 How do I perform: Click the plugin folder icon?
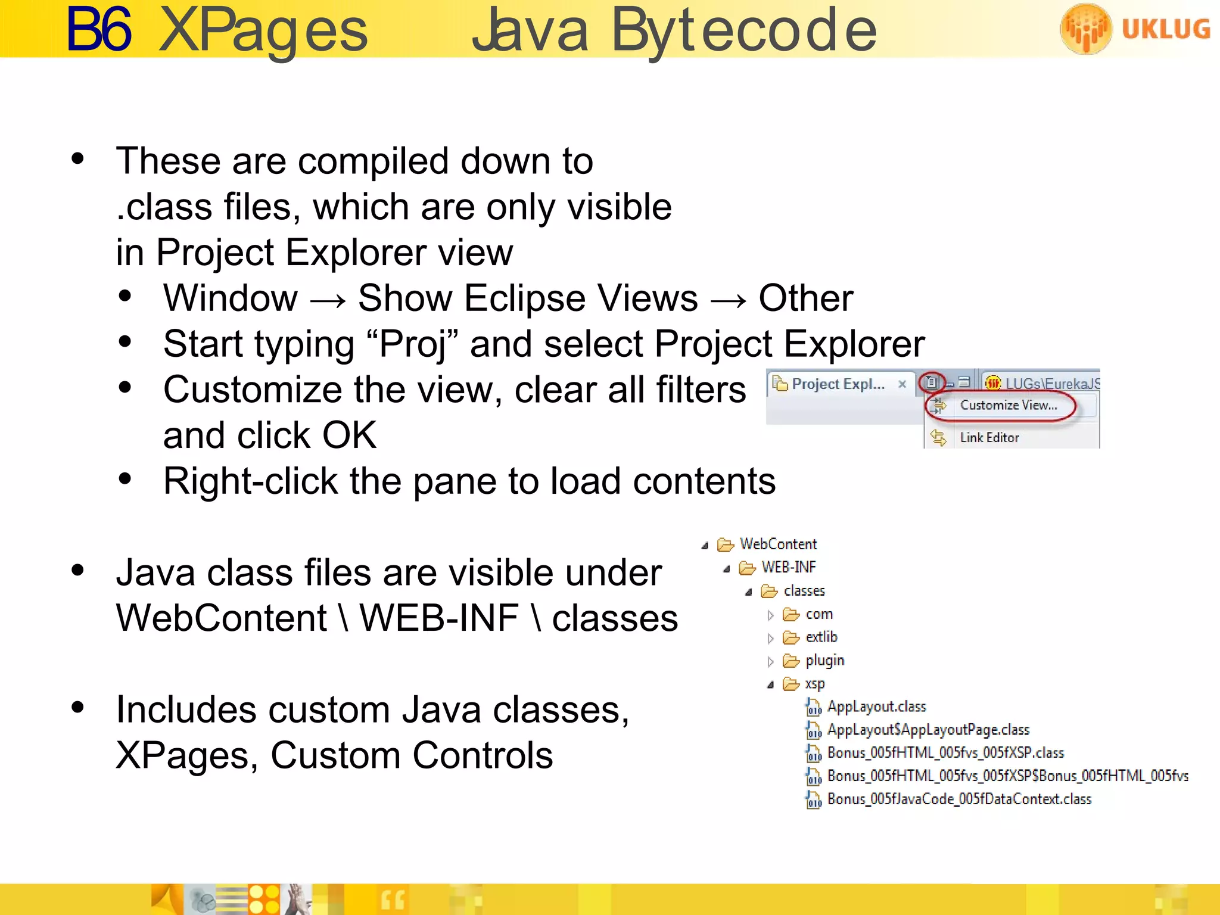(790, 661)
